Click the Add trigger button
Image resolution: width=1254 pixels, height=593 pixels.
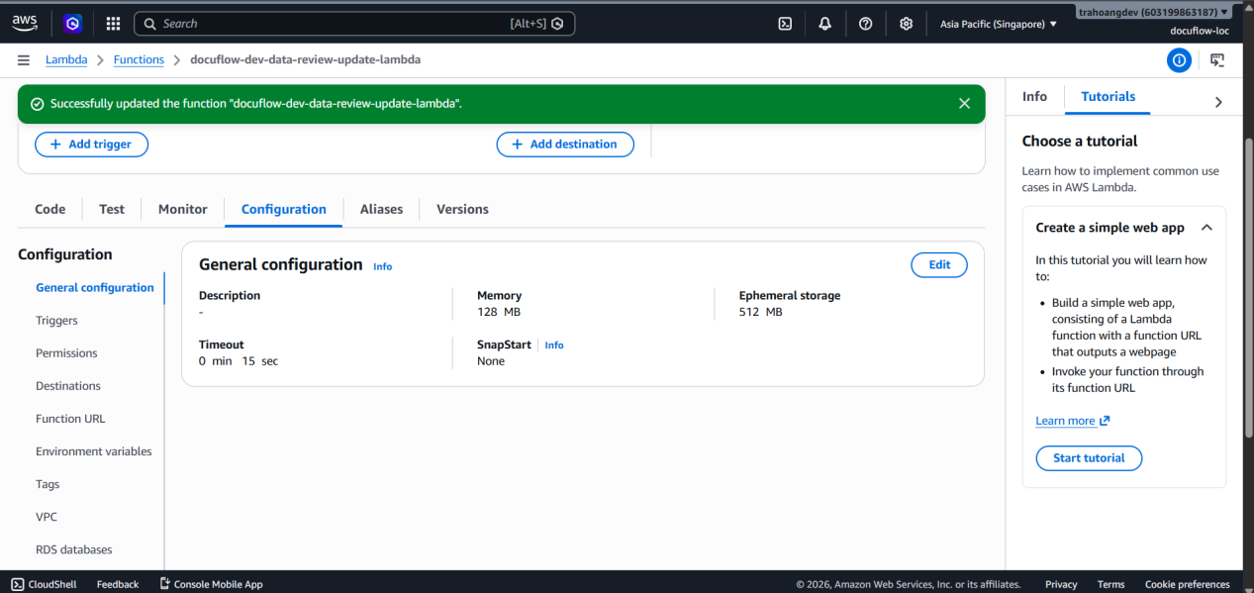tap(91, 145)
